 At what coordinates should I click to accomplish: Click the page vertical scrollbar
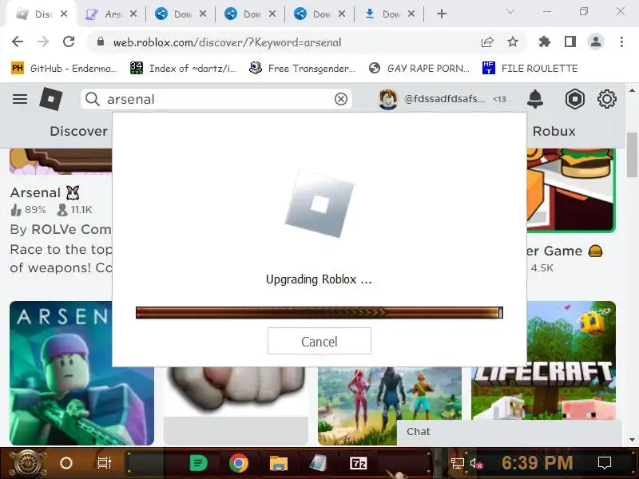(632, 155)
